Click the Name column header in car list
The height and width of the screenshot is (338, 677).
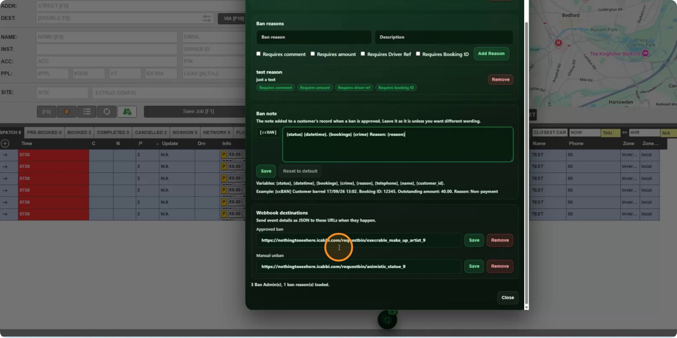click(x=539, y=143)
